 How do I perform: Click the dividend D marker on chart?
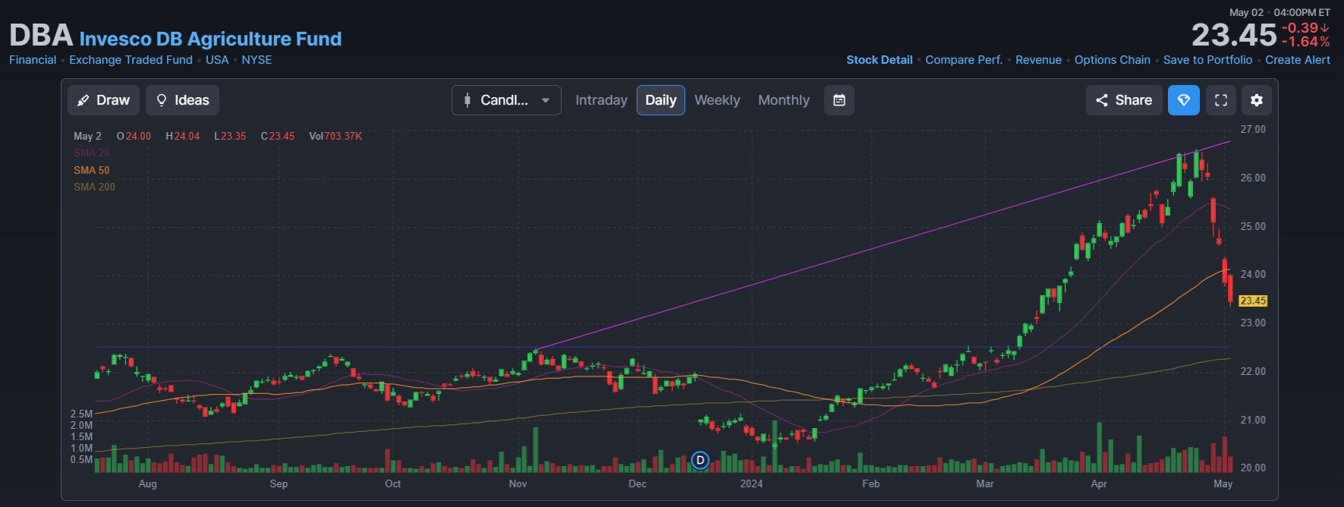point(700,460)
